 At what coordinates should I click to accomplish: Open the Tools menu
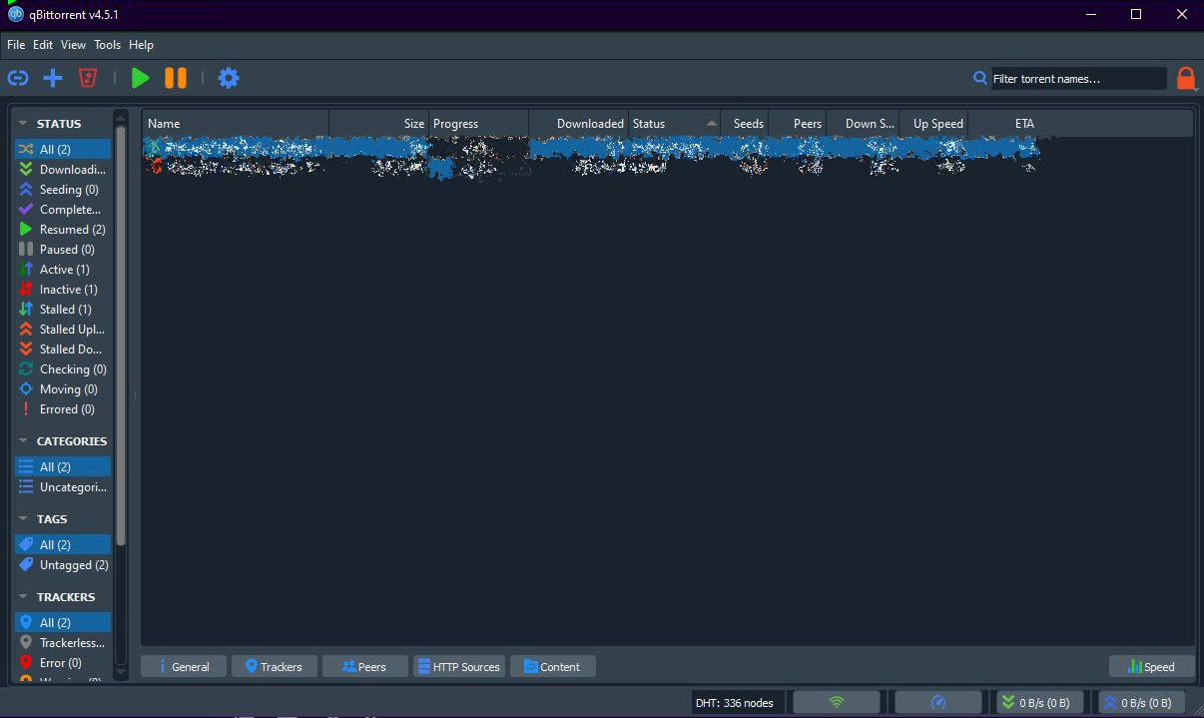(x=107, y=44)
